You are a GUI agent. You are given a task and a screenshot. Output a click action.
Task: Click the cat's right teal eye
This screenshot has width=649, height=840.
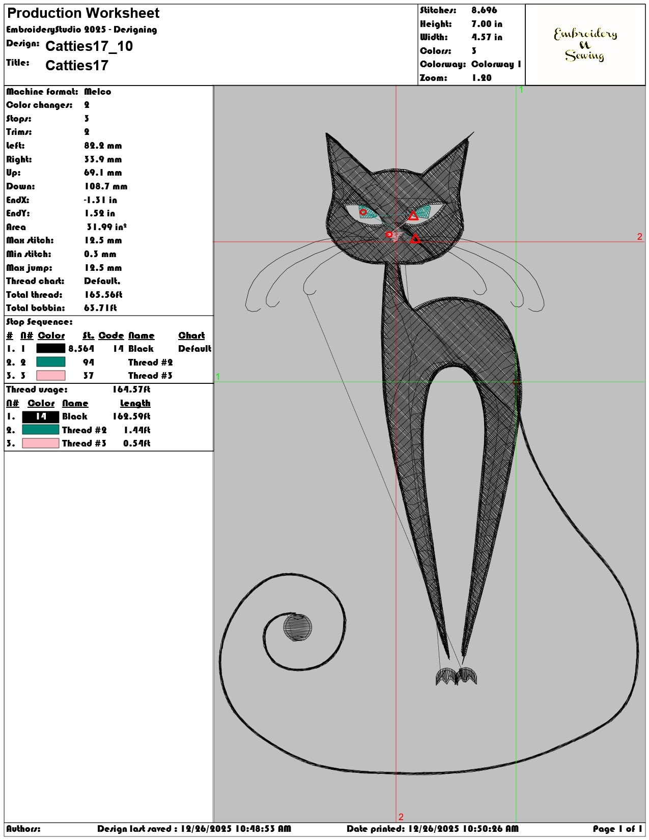[421, 212]
